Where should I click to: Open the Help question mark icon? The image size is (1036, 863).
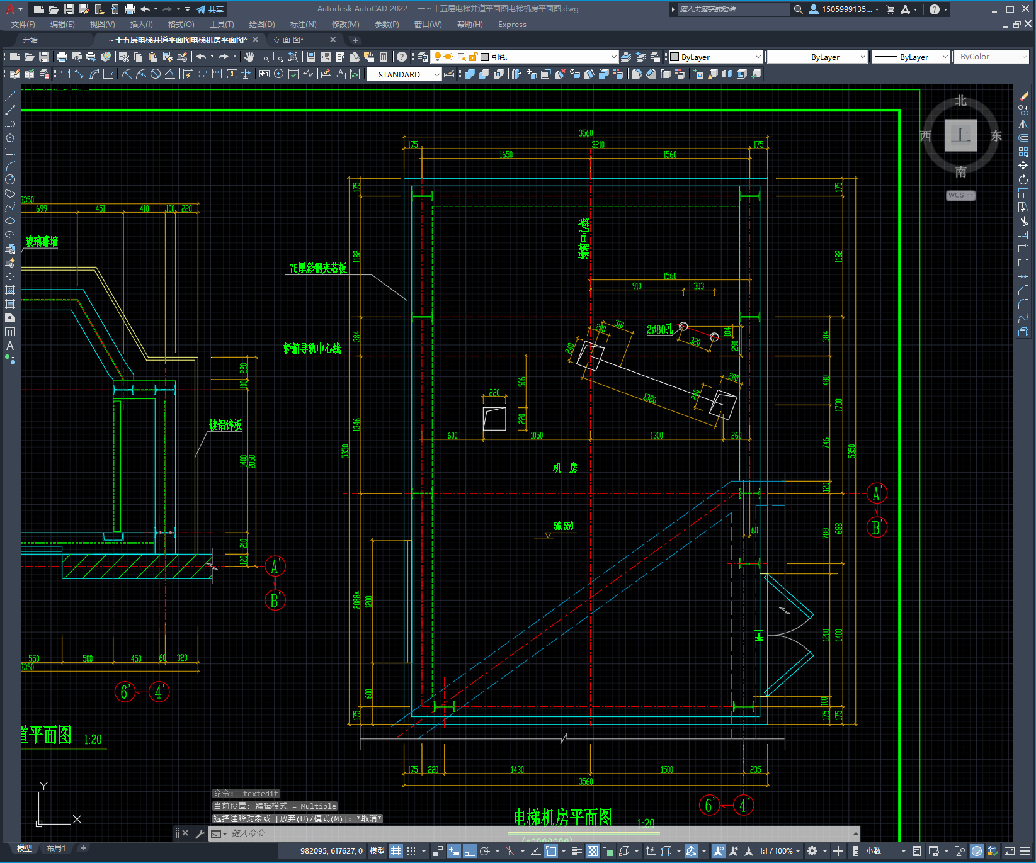pos(402,57)
